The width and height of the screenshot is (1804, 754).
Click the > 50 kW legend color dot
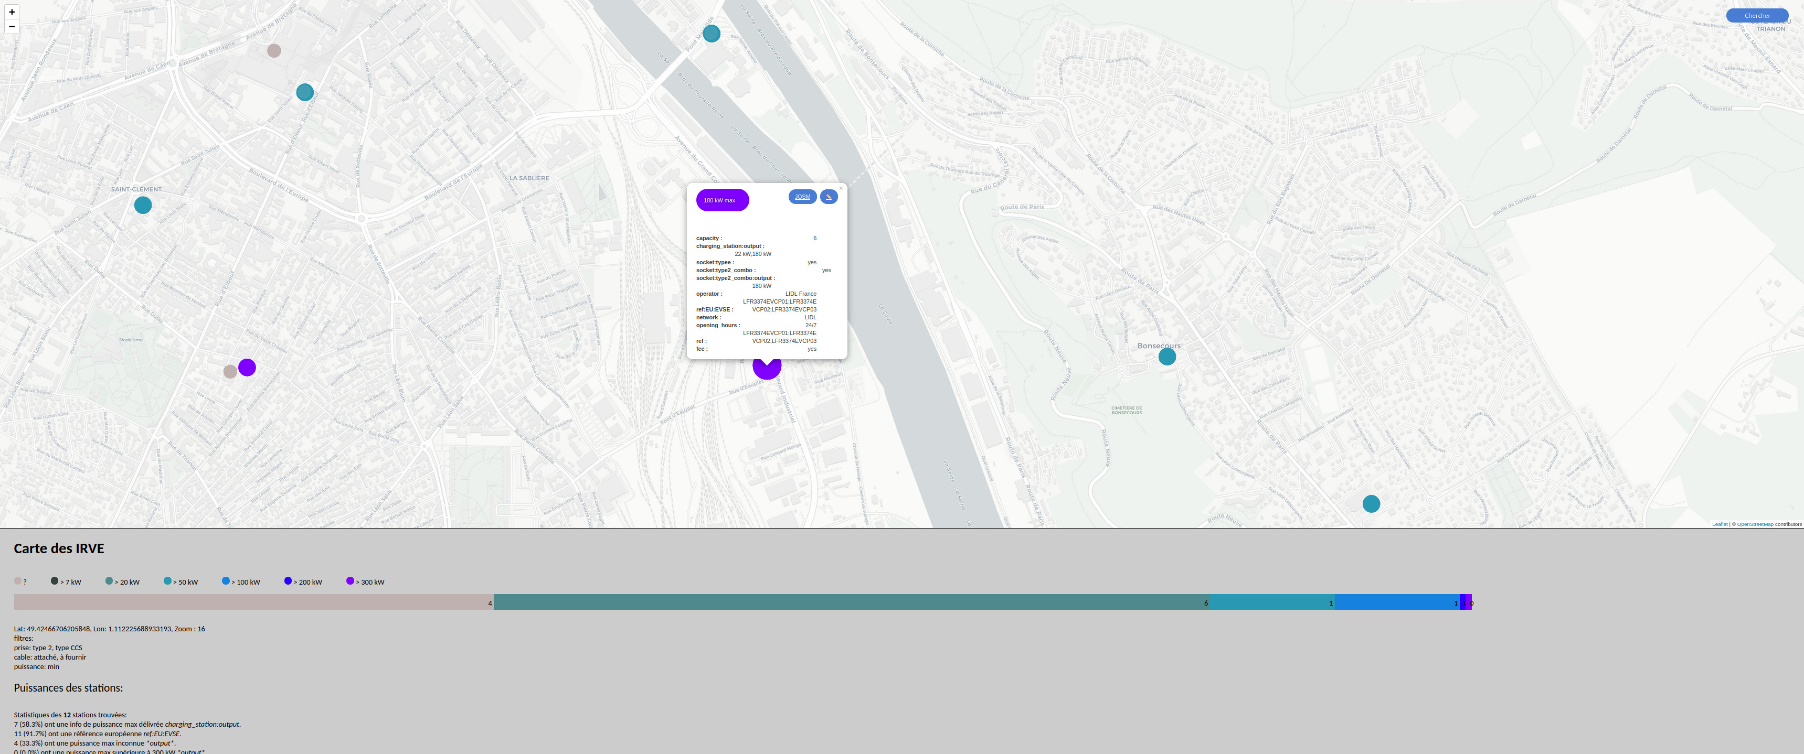point(167,581)
